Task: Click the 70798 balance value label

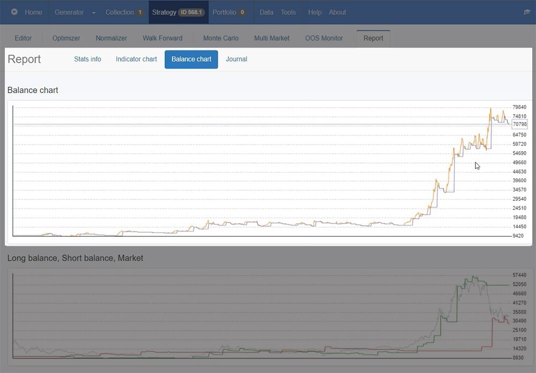Action: tap(519, 124)
